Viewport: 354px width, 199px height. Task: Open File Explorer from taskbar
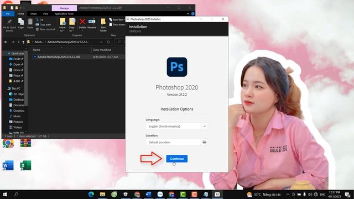tap(102, 194)
